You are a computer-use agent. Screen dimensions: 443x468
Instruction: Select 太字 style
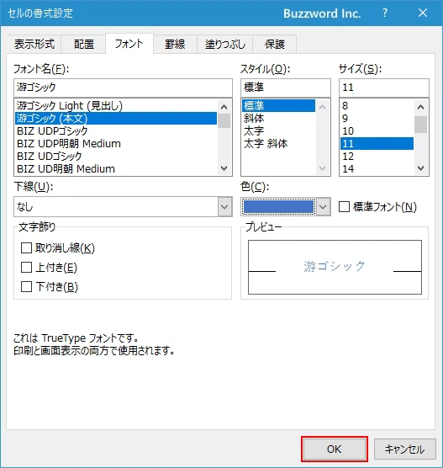tap(278, 130)
